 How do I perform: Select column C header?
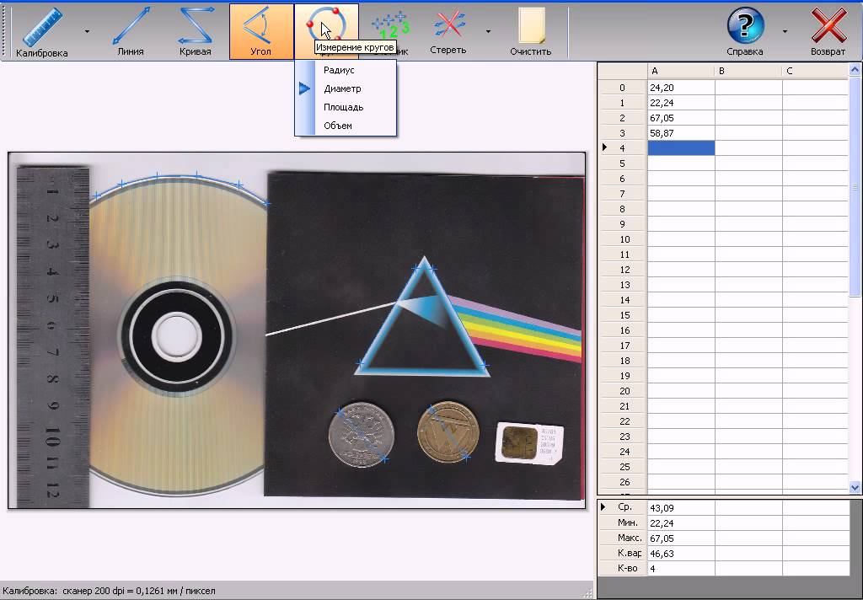(815, 71)
